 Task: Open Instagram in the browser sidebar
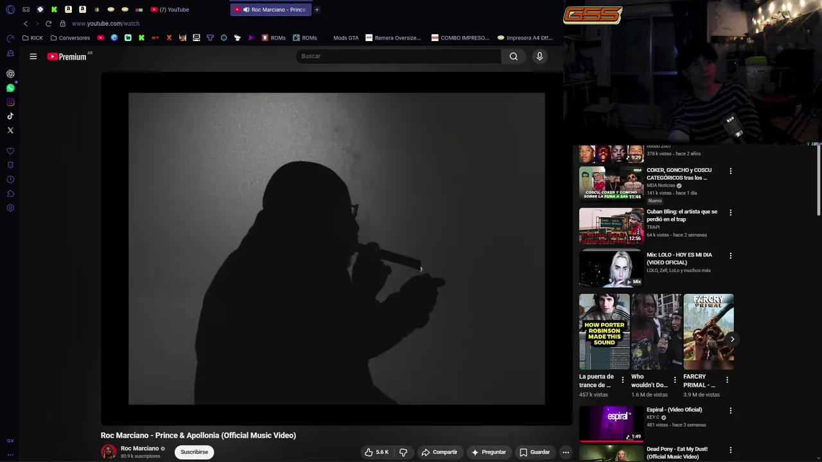click(10, 102)
